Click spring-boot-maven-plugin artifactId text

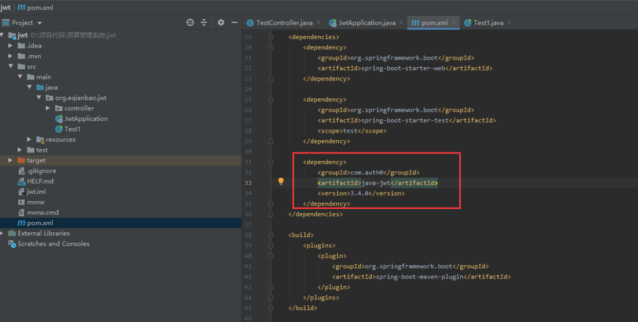click(x=419, y=277)
